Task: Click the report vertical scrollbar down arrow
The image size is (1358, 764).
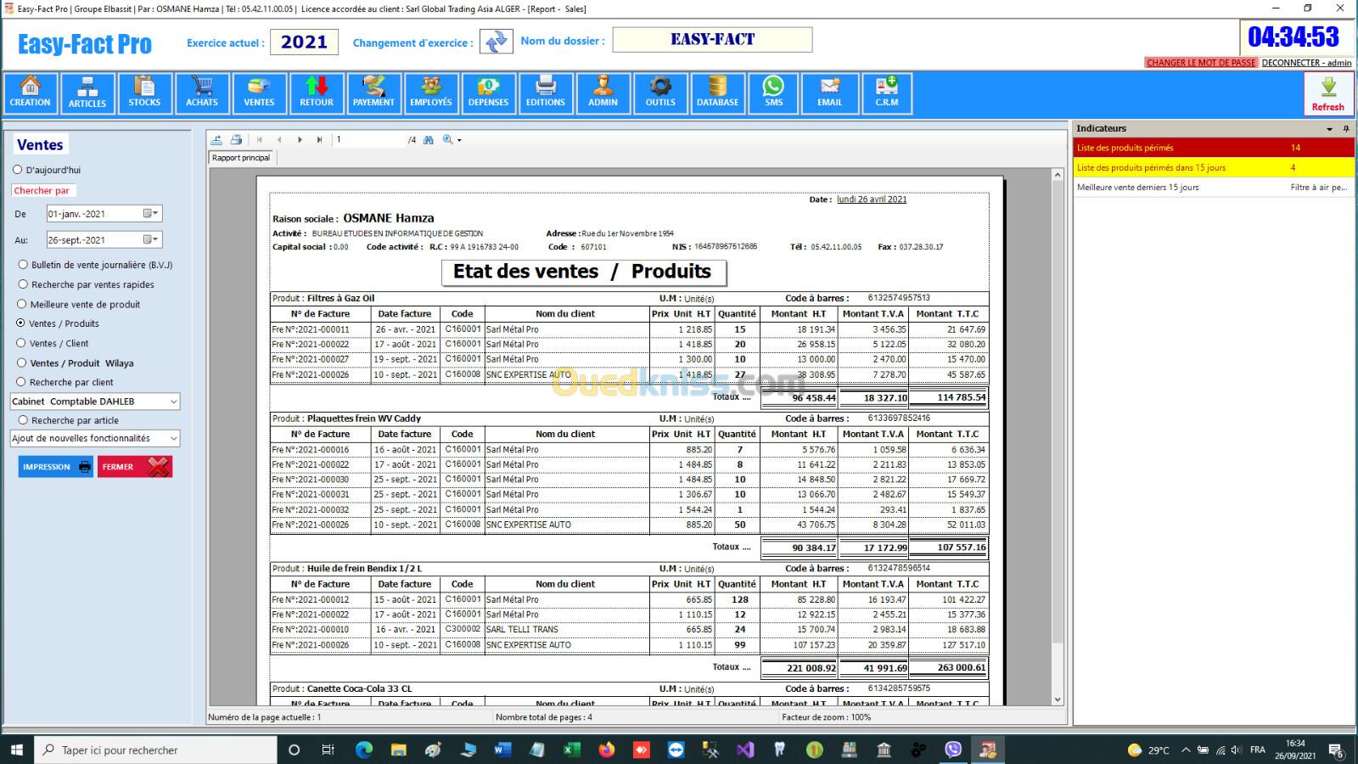Action: (x=1058, y=699)
